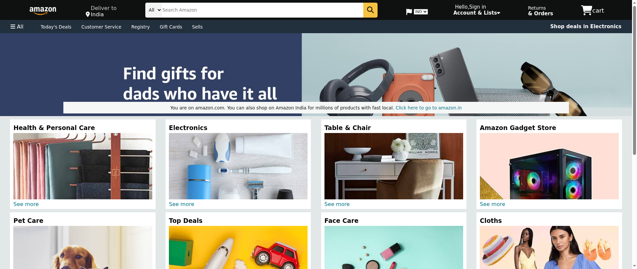The image size is (637, 269).
Task: Select Gift Cards from navigation
Action: tap(171, 27)
